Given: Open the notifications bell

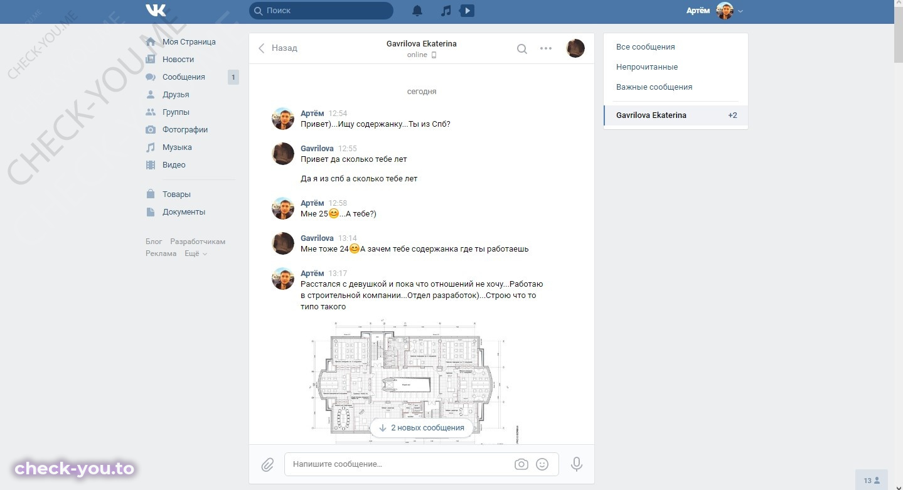Looking at the screenshot, I should coord(417,11).
